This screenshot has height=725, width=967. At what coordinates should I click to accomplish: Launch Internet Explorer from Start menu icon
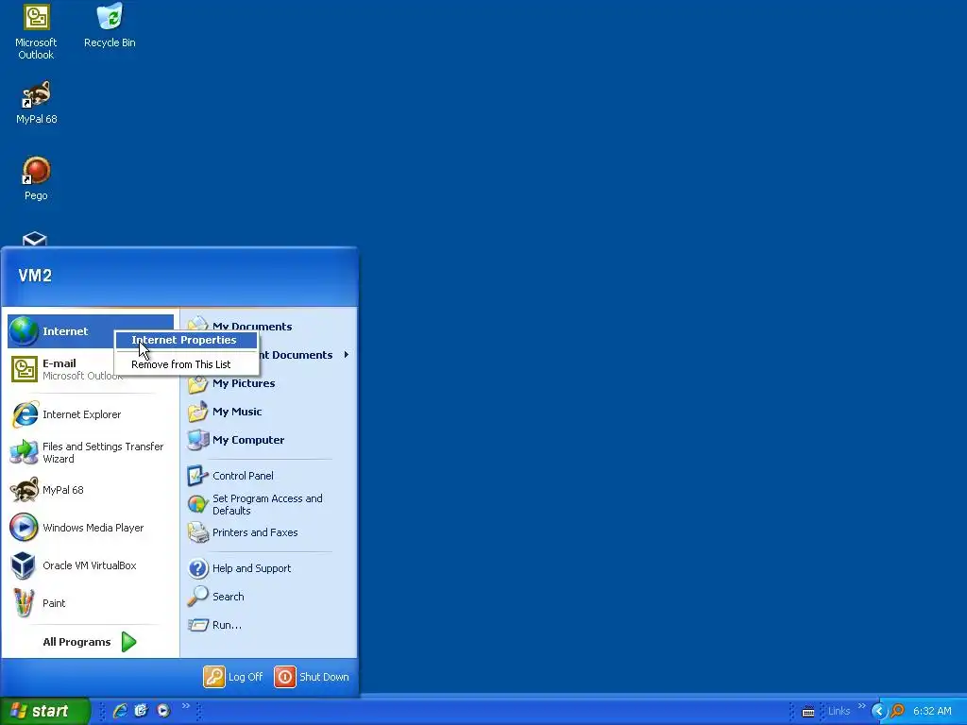tap(25, 414)
